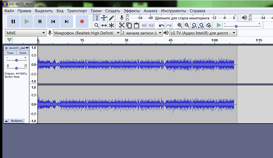Click the Cut scissors icon
This screenshot has height=158, width=273.
pyautogui.click(x=122, y=25)
